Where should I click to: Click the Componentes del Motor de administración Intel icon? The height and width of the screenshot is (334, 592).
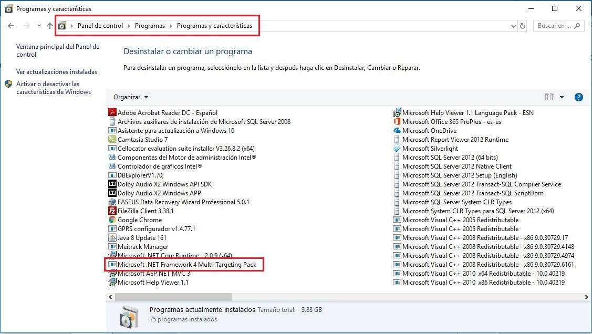tap(112, 158)
